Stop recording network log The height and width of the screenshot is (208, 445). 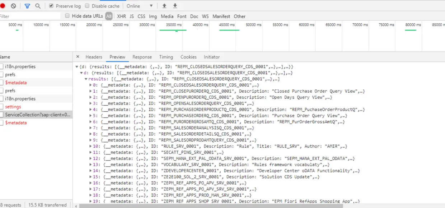tap(3, 6)
